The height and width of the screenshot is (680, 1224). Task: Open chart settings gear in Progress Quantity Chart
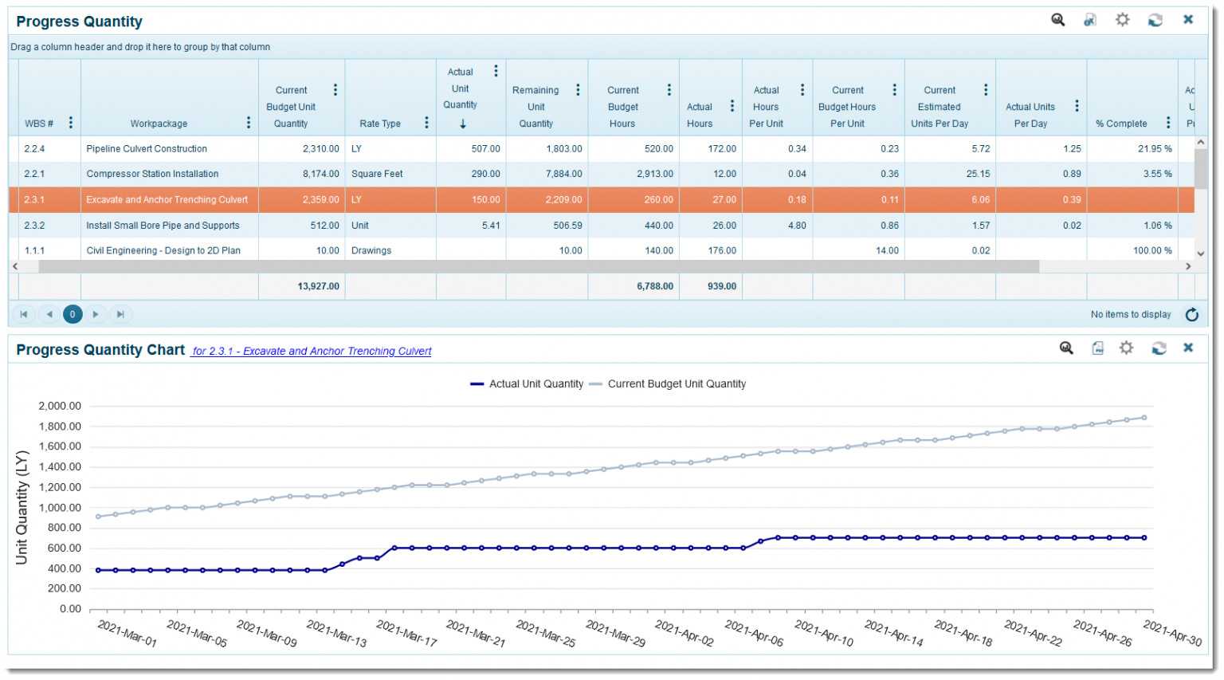click(1126, 348)
